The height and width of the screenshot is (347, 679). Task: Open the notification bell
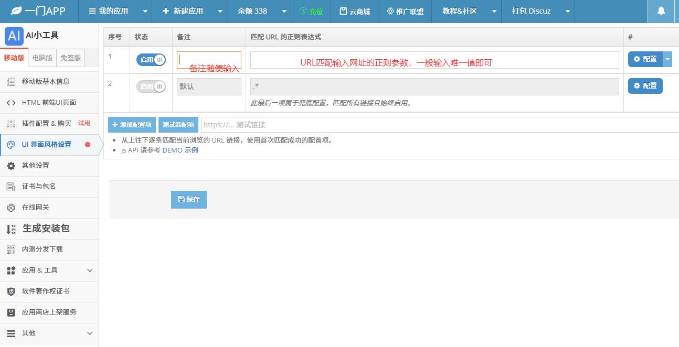[661, 10]
